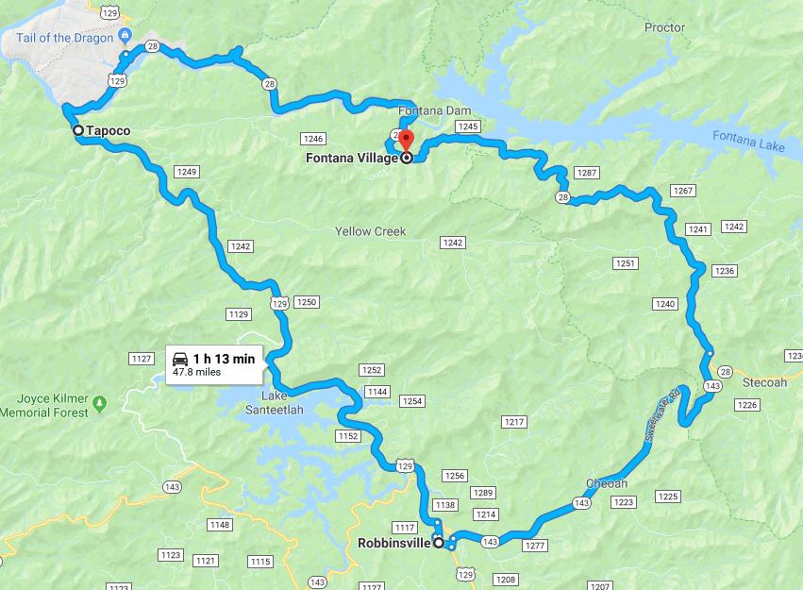Click the Fontana Lake label

748,141
